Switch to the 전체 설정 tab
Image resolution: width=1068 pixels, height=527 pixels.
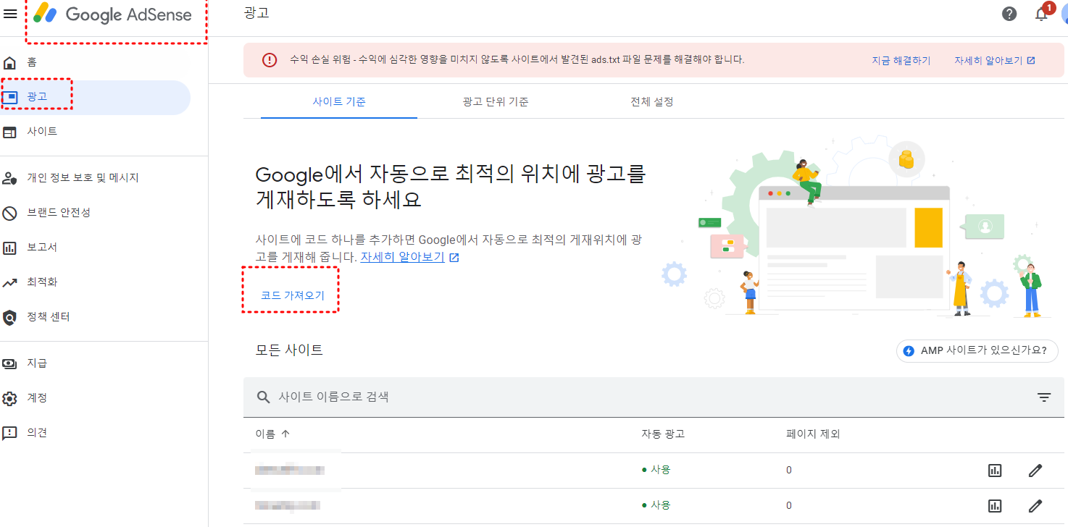652,102
